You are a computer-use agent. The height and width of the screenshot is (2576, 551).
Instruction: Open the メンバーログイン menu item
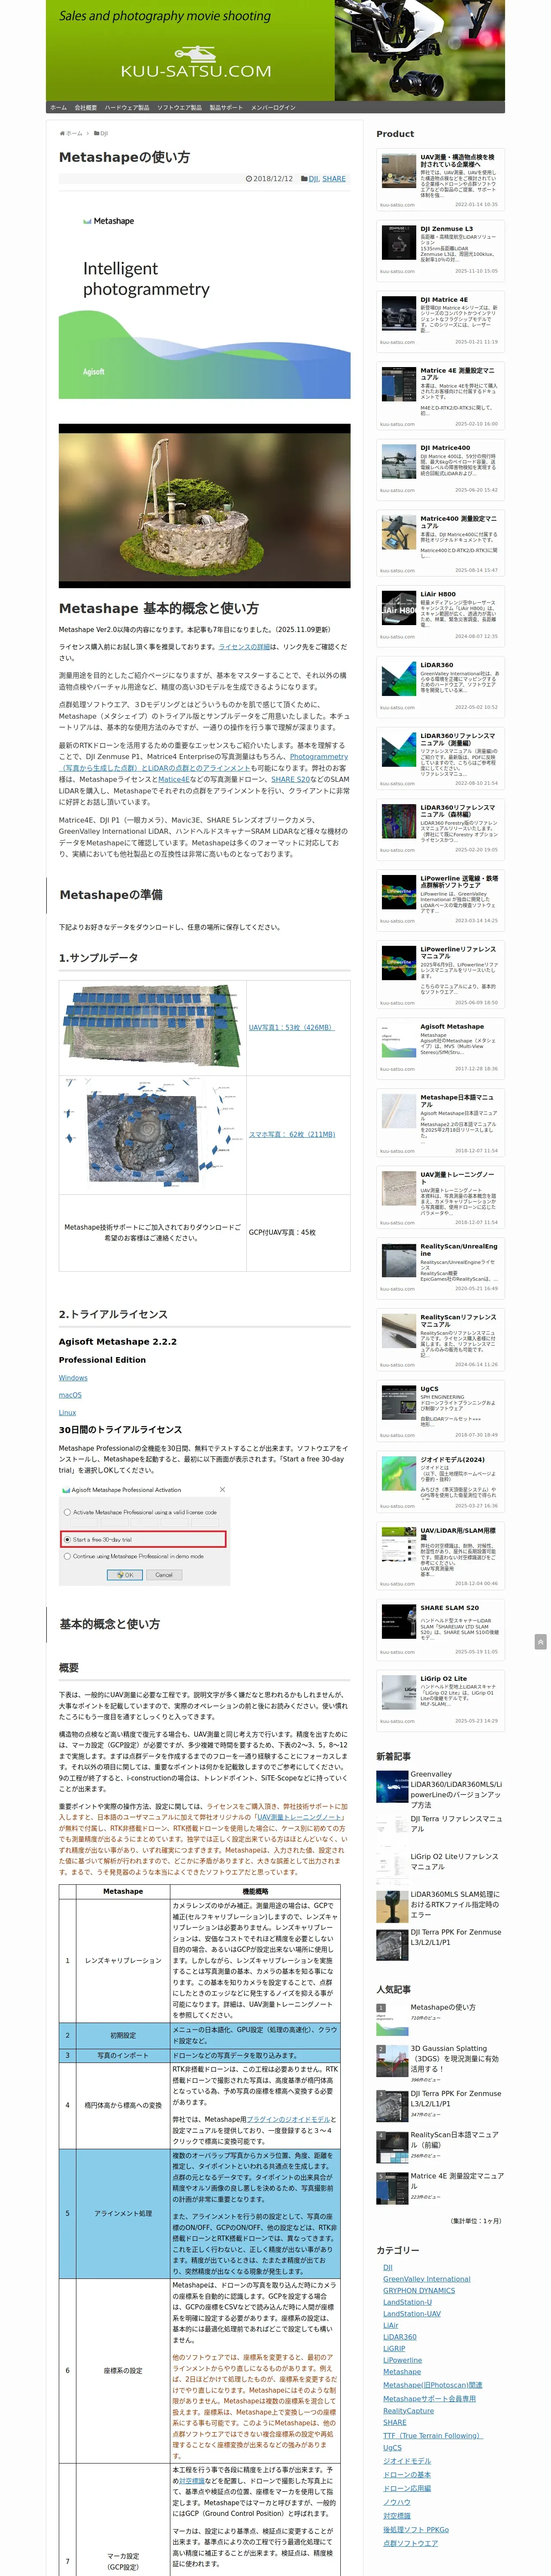click(273, 107)
